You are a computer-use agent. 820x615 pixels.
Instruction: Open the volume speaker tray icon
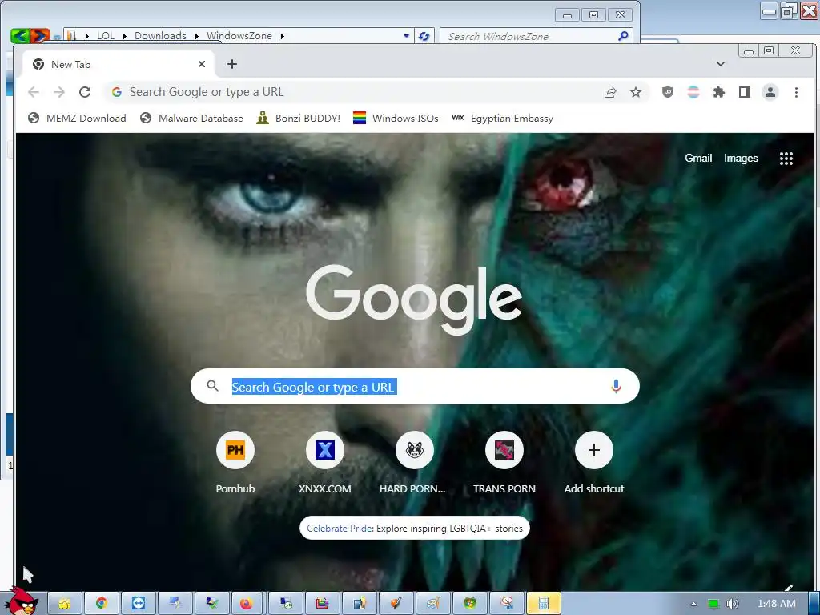[x=732, y=604]
